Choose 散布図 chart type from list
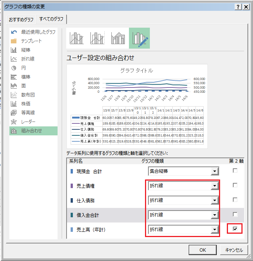Viewport: 253px width, 261px height. [x=28, y=95]
